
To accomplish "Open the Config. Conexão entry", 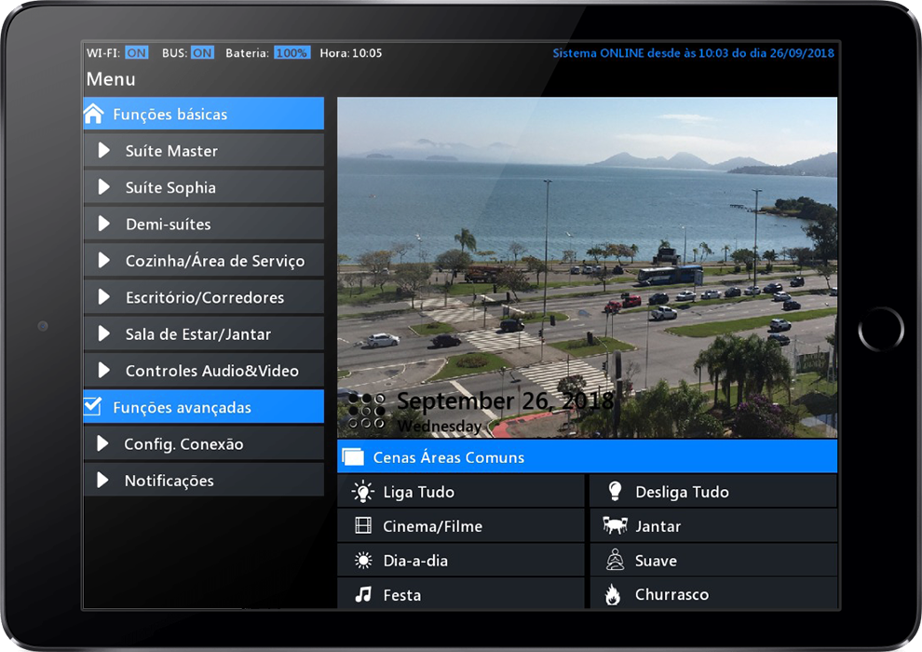I will click(x=203, y=443).
